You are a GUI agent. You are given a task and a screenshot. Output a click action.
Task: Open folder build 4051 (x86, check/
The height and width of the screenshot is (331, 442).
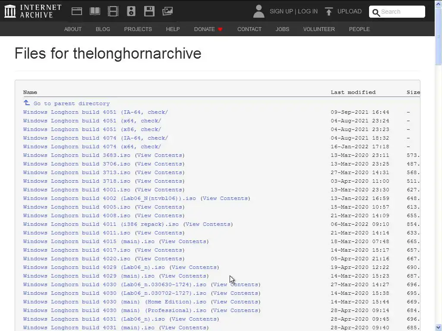tap(92, 129)
